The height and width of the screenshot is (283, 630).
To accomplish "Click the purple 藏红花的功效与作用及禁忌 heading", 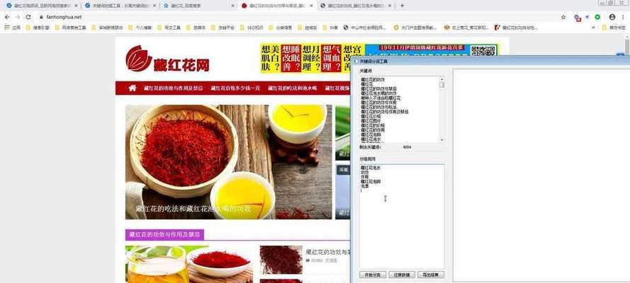I will click(x=164, y=235).
